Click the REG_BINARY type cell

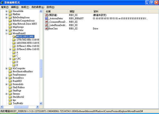(x=76, y=19)
